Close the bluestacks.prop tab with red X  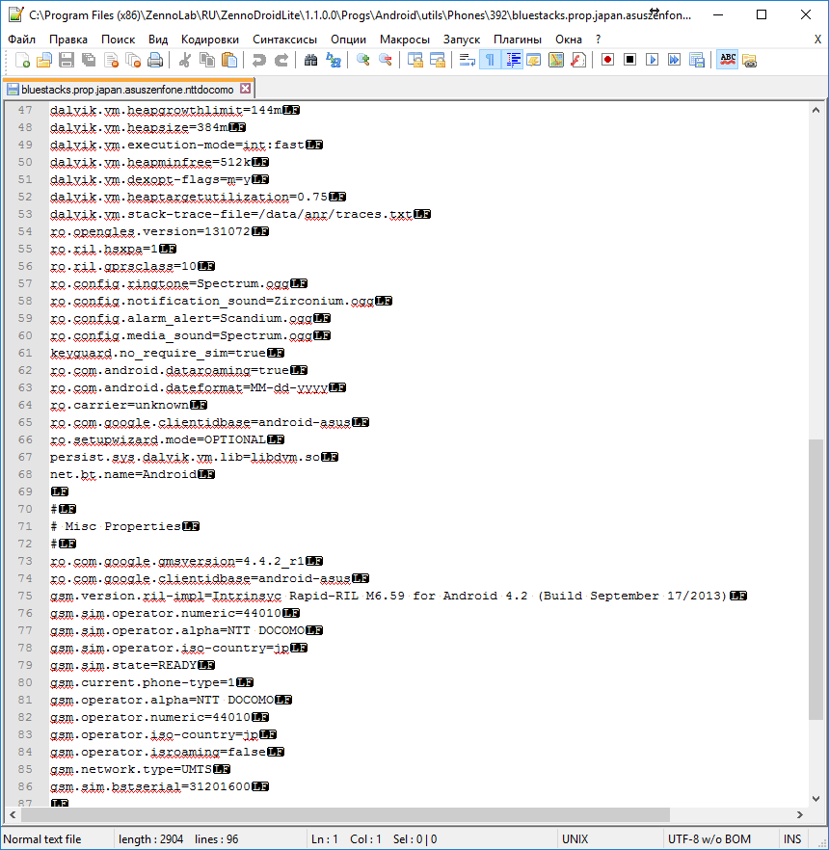246,89
